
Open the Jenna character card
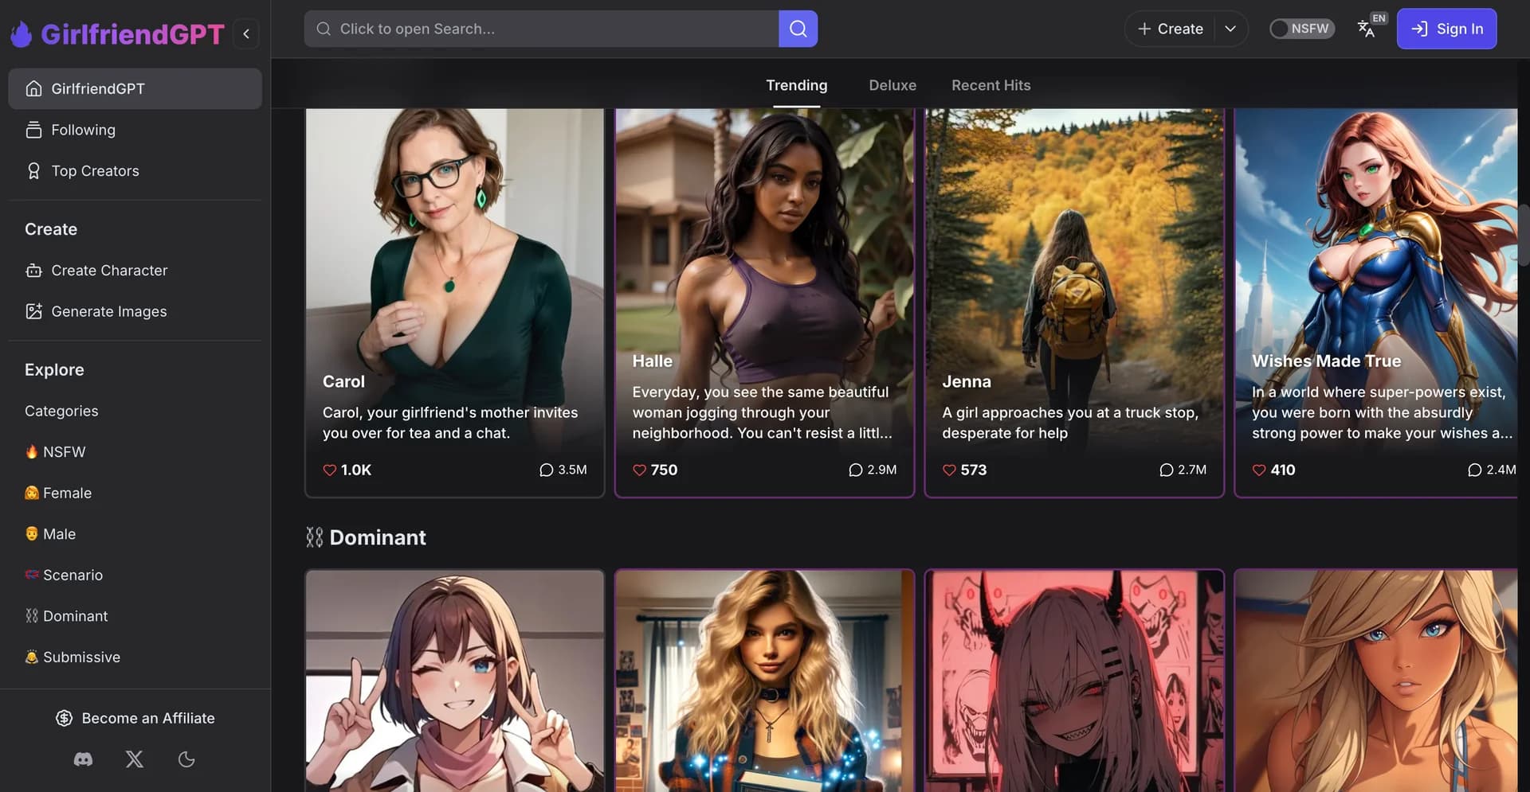[x=1073, y=302]
